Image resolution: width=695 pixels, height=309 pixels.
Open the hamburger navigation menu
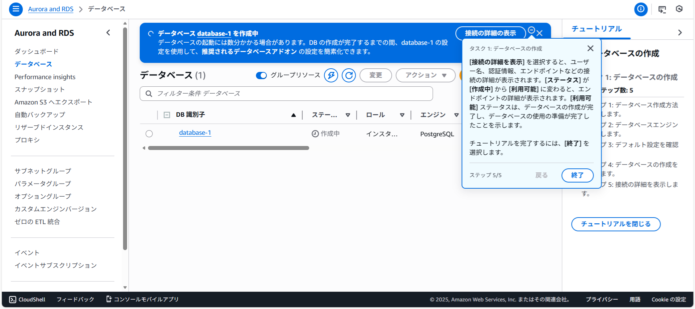coord(16,9)
